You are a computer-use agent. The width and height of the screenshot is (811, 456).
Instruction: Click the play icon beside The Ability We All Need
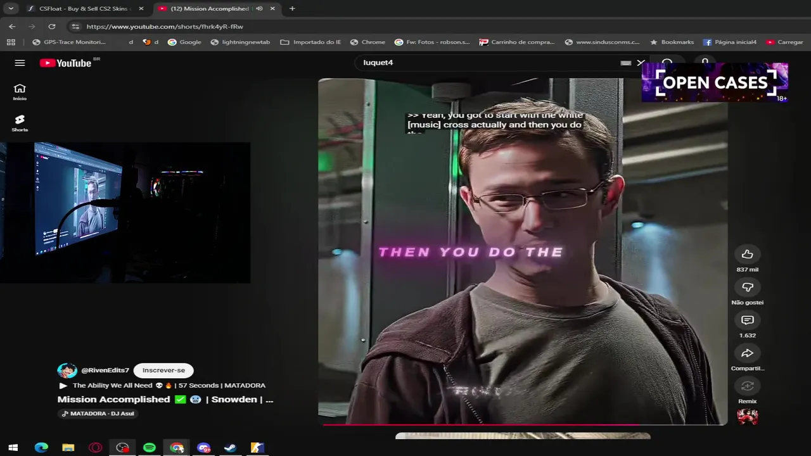(x=63, y=385)
